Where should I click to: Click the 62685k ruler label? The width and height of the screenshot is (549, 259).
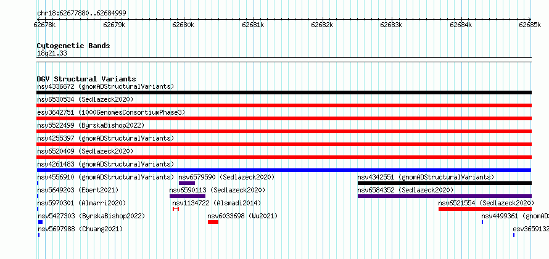[x=530, y=25]
